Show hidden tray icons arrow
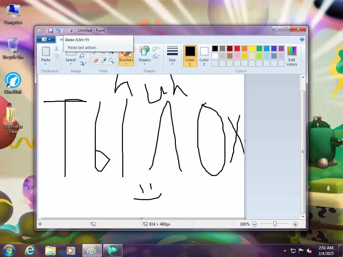Screen dimensions: 343x257 point(285,251)
